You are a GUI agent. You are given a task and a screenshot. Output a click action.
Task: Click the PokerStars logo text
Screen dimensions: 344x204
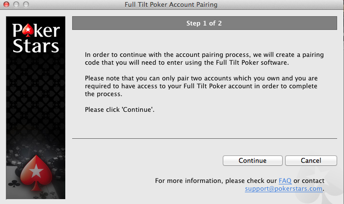coord(36,38)
